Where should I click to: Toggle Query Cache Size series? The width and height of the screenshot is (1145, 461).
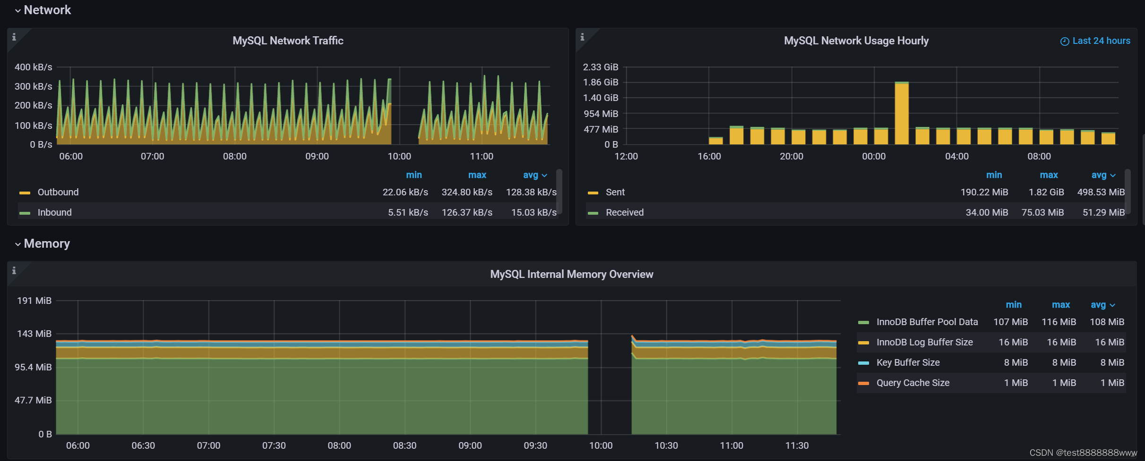(913, 383)
